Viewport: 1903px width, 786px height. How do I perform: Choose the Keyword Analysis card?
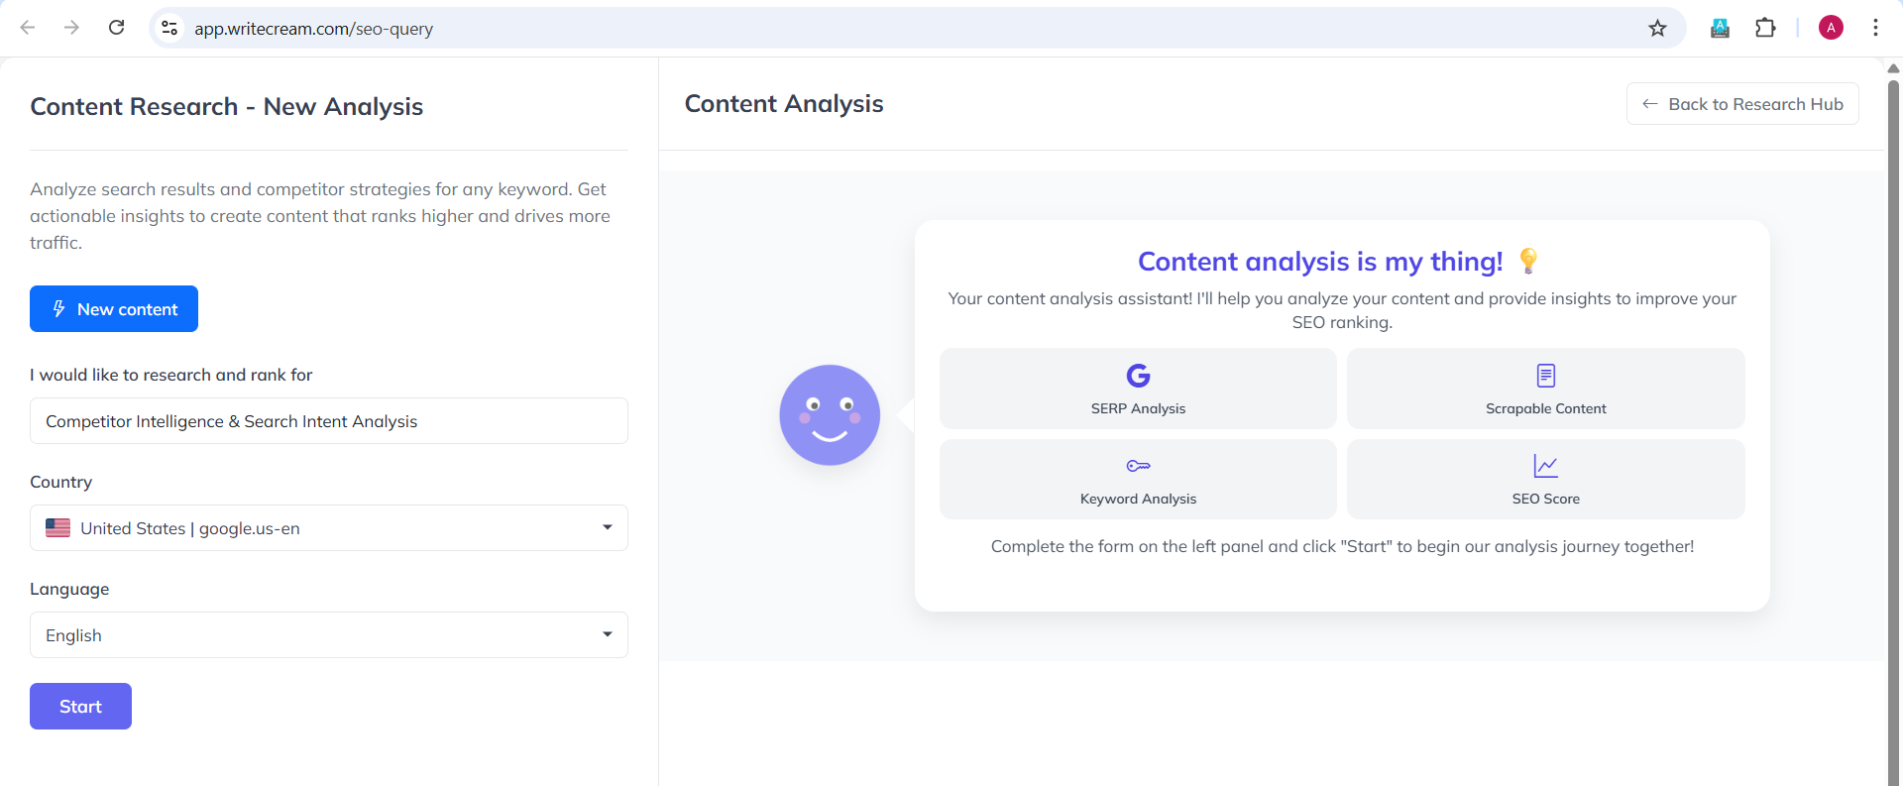point(1138,480)
